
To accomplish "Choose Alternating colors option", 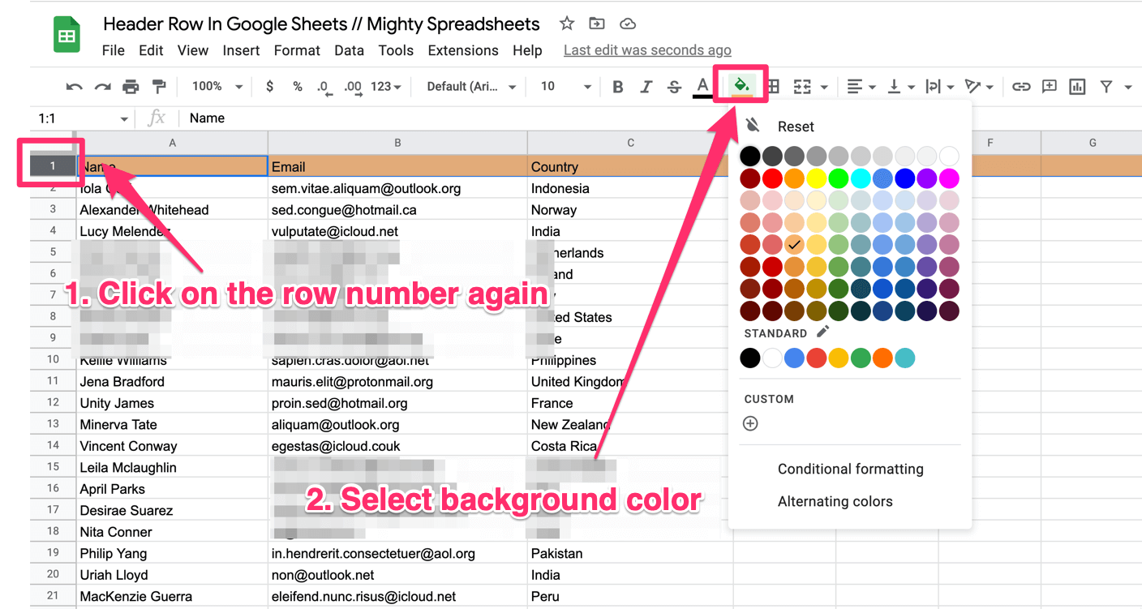I will pos(835,501).
